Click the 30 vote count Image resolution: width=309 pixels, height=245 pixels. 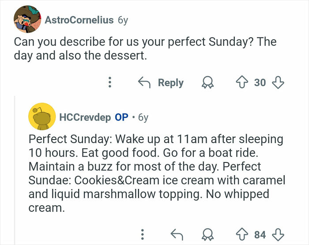pos(260,83)
